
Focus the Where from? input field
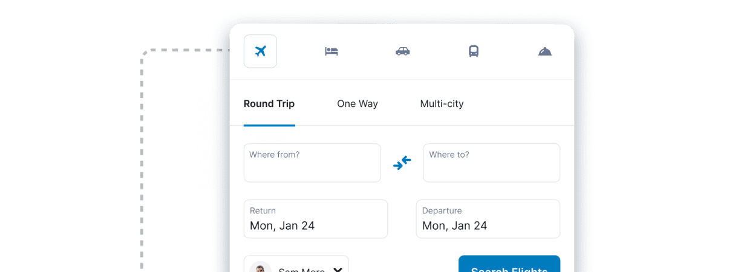coord(312,163)
